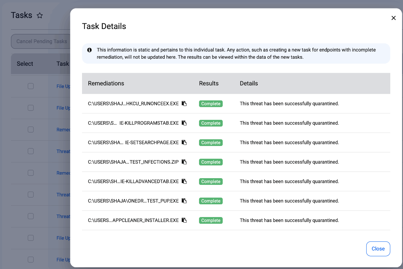Copy path for TEST_INFECTIONS.ZIP

point(184,162)
